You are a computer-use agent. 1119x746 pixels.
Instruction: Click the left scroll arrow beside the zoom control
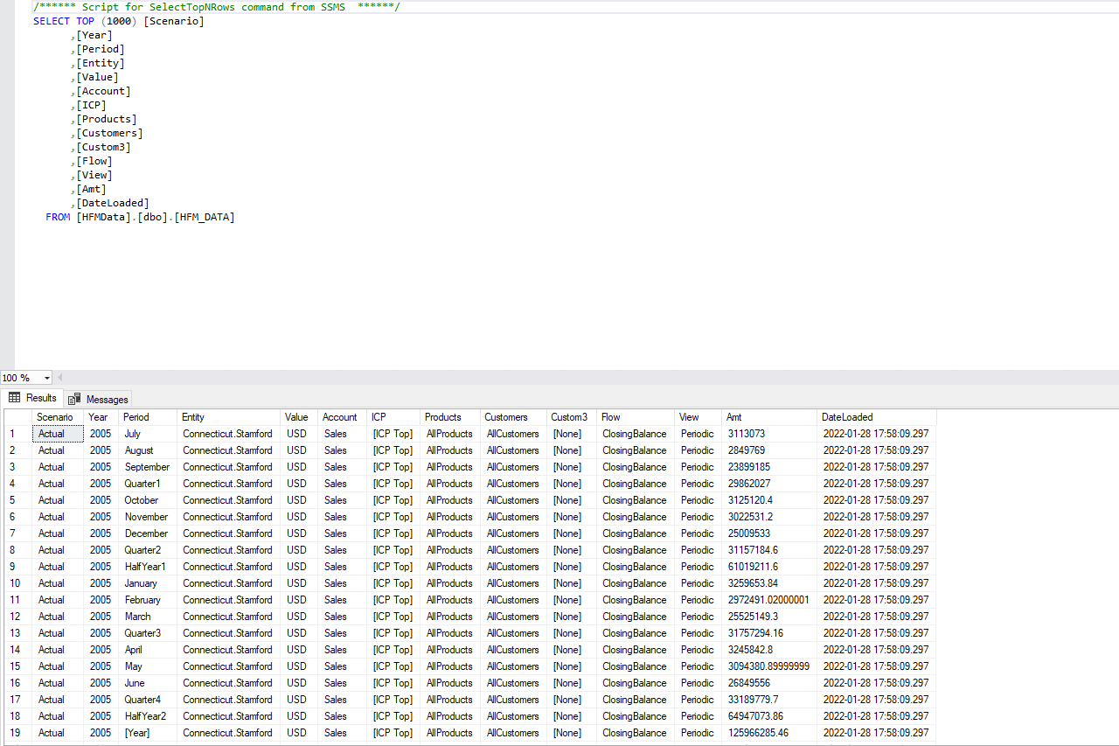[59, 378]
